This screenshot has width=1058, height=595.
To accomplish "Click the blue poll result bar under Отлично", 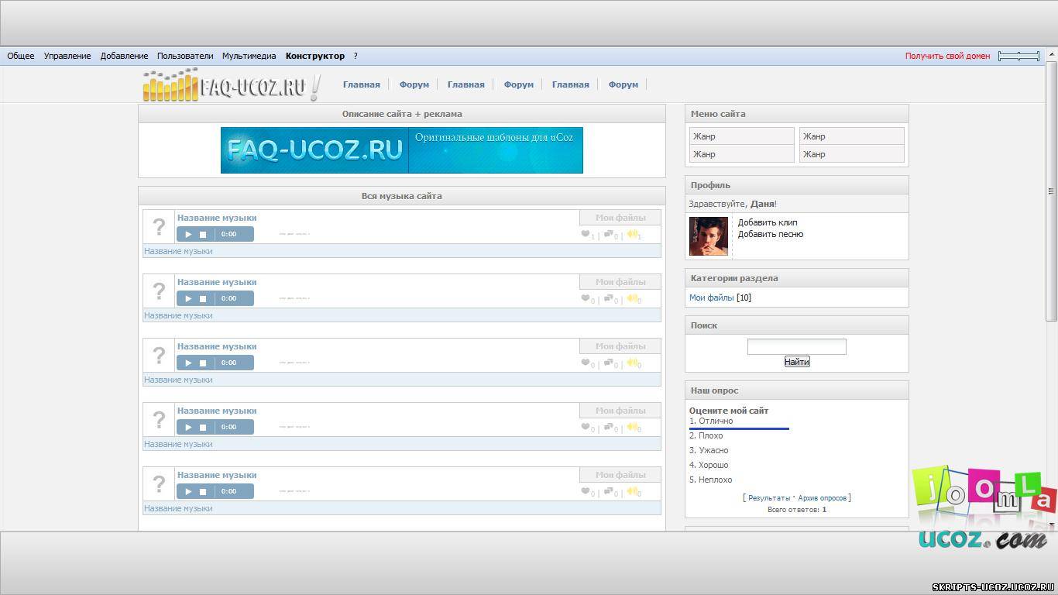I will pyautogui.click(x=739, y=428).
